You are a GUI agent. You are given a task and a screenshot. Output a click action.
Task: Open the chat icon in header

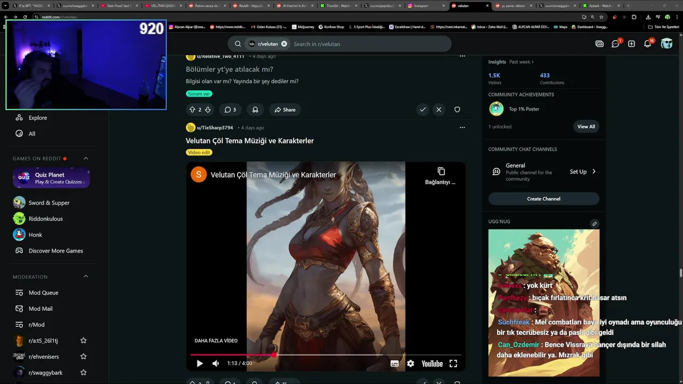point(615,44)
